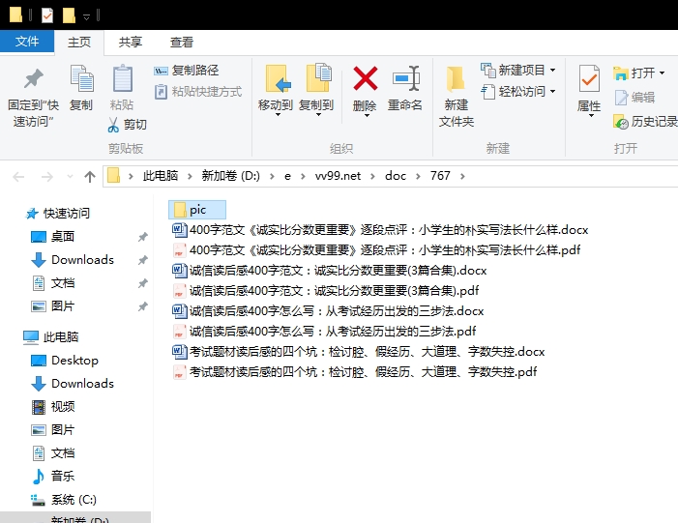Click the Back navigation arrow

click(18, 176)
